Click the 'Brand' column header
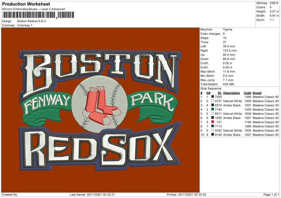The image size is (281, 198). 257,93
